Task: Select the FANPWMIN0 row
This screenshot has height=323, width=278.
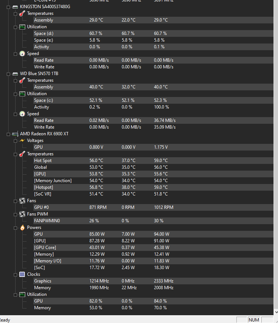Action: [47, 221]
